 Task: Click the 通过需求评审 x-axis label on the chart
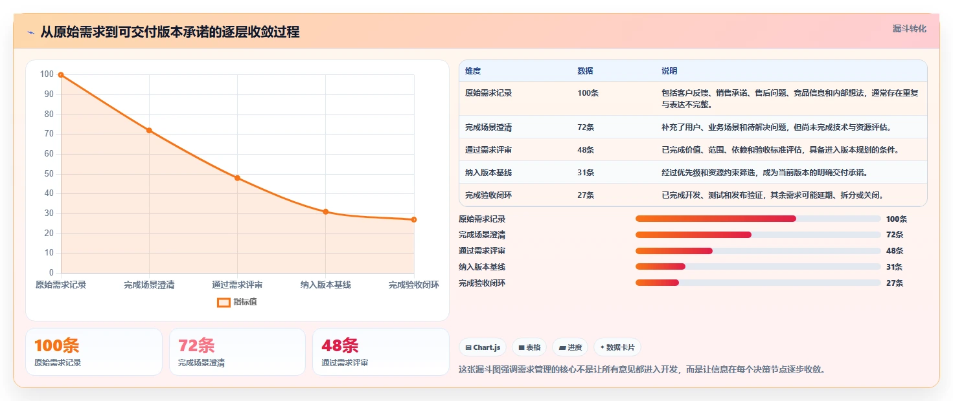237,285
